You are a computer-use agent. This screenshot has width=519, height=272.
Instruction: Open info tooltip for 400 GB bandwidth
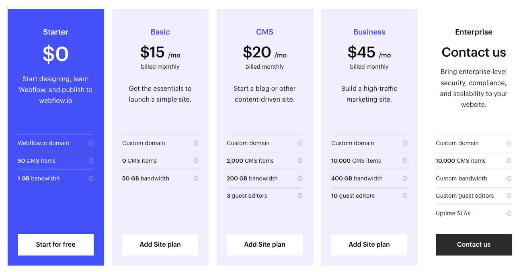click(405, 178)
